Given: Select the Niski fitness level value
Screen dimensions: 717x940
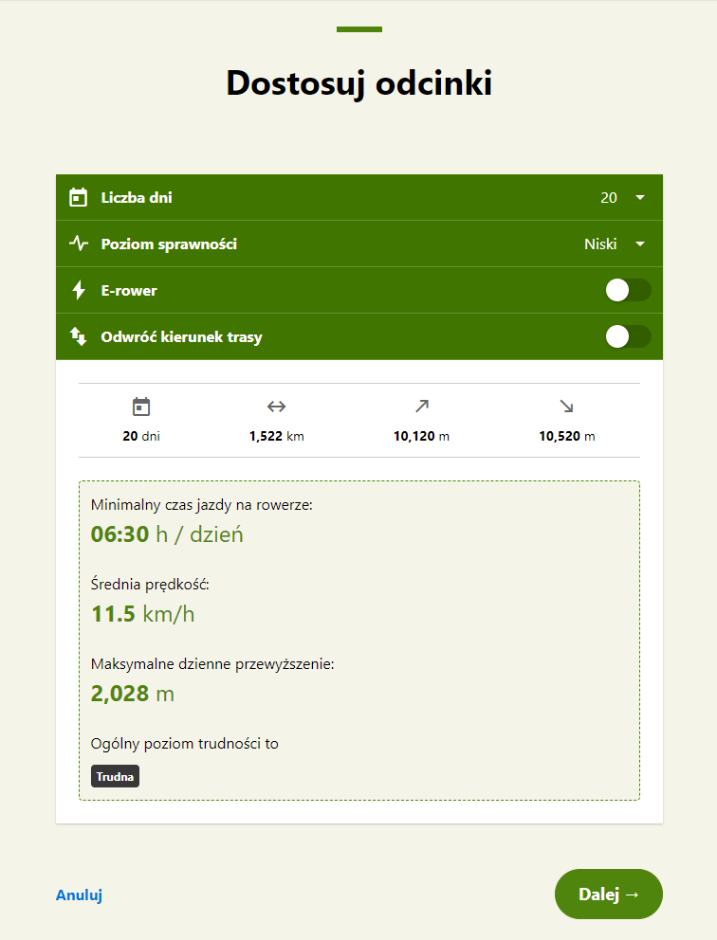Looking at the screenshot, I should click(600, 244).
